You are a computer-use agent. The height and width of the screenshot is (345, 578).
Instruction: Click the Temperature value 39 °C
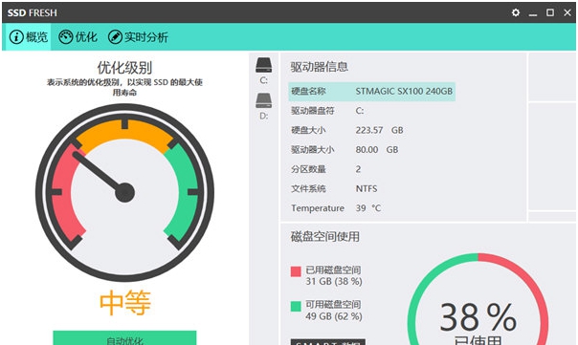367,208
